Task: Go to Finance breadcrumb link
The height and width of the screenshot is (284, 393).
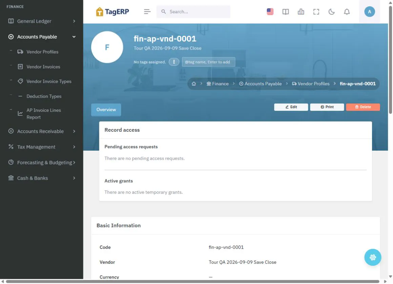Action: coord(217,84)
